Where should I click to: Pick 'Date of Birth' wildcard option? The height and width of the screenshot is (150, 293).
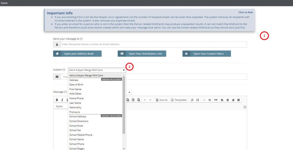76,85
